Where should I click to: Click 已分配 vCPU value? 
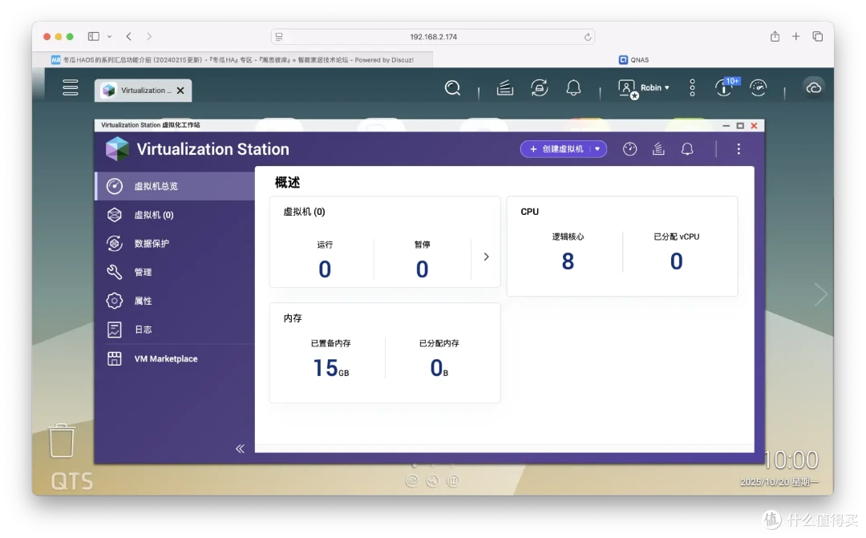tap(677, 261)
